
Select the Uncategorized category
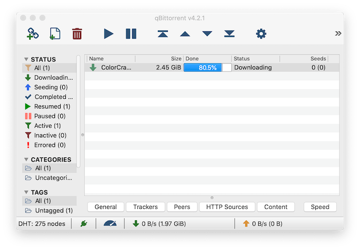[49, 178]
